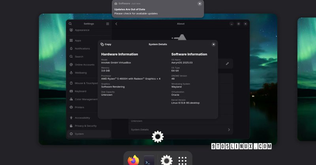This screenshot has height=165, width=316.
Task: Click the Online Accounts at-sign icon
Action: pos(71,65)
